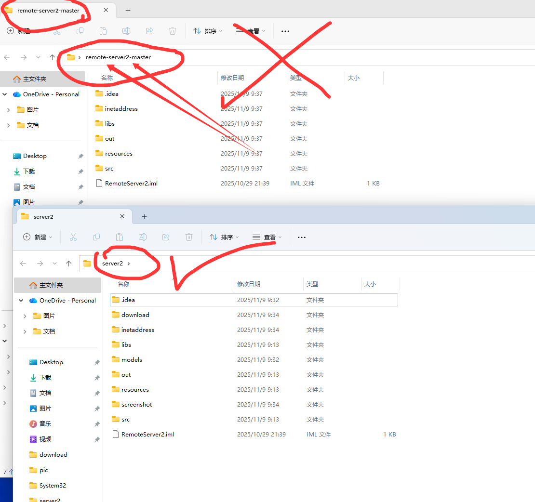Click Rename icon in remote-server2-master window toolbar
Screen dimensions: 535x502
pos(126,31)
